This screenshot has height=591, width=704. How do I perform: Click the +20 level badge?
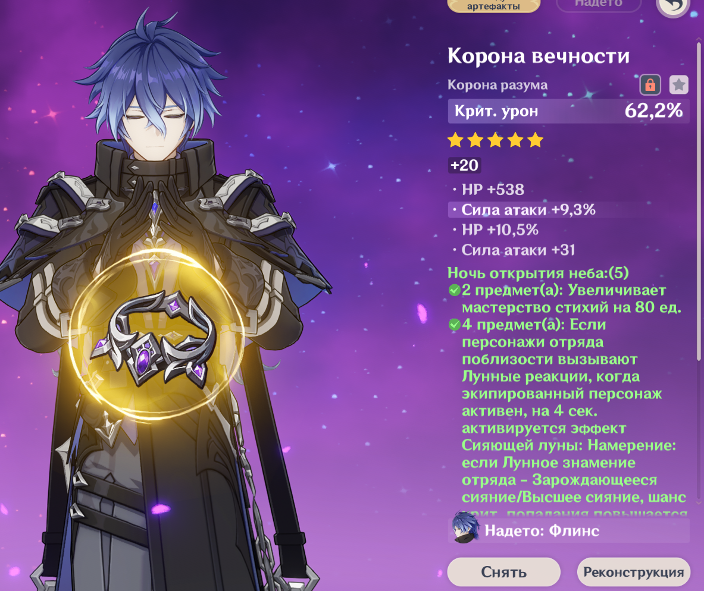point(464,165)
